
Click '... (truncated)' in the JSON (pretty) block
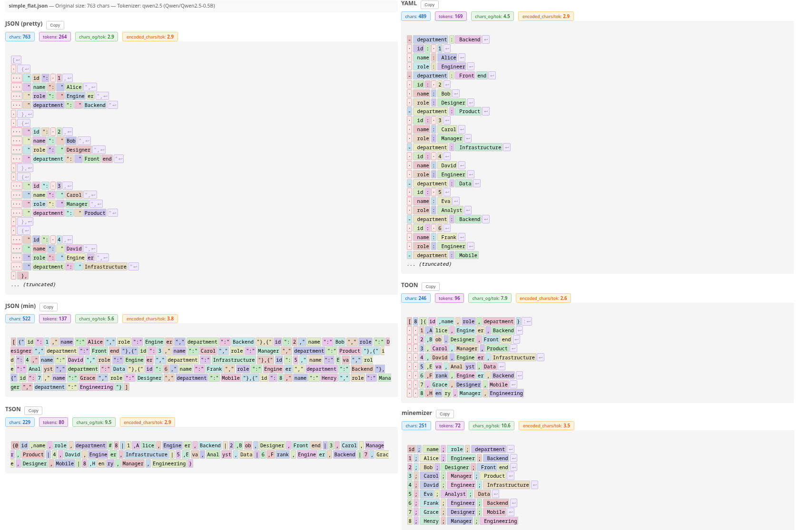pyautogui.click(x=33, y=284)
